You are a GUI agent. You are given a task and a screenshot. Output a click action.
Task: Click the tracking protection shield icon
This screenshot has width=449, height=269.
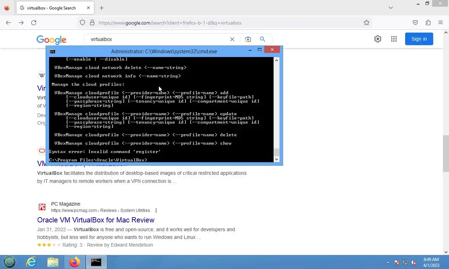pyautogui.click(x=82, y=23)
